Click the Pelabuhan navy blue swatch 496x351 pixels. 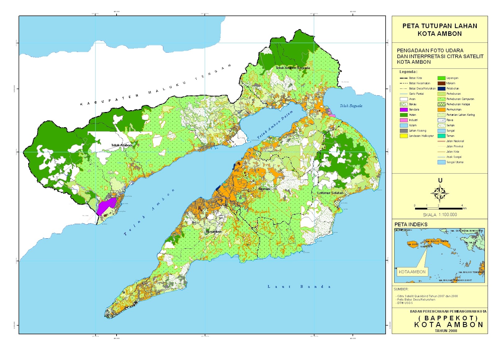[441, 88]
